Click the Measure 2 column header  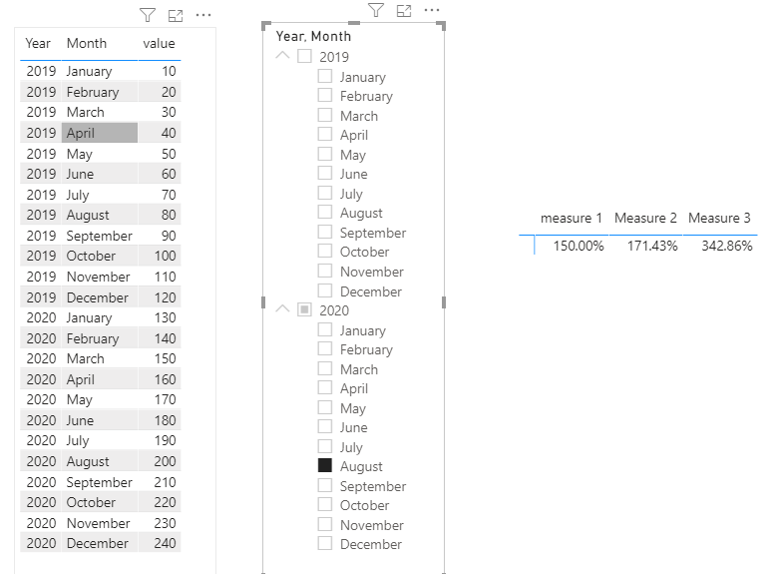pos(645,218)
